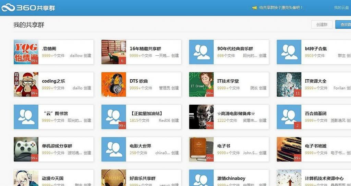Click the “云”图书馆 default avatar icon
Image resolution: width=351 pixels, height=186 pixels.
(x=26, y=117)
